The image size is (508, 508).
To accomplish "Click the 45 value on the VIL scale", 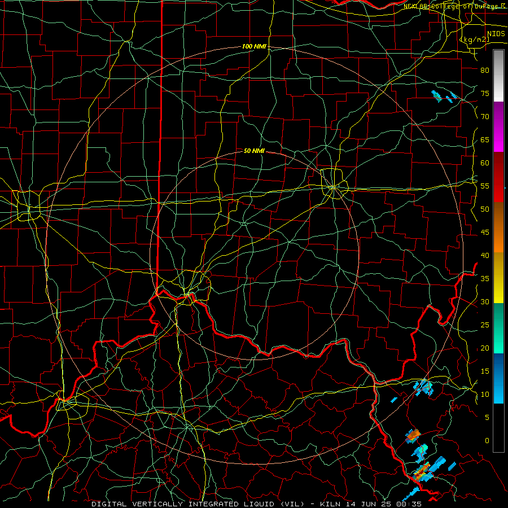I will pos(485,232).
